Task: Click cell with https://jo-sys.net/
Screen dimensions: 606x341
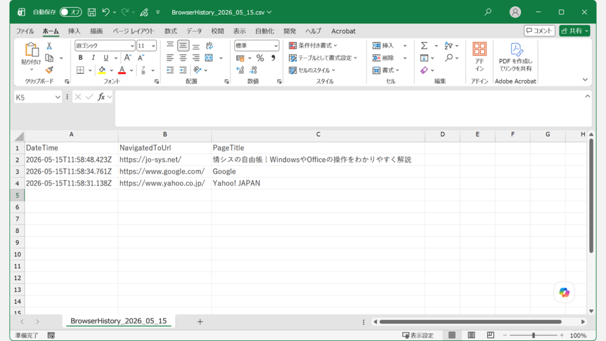Action: (165, 160)
